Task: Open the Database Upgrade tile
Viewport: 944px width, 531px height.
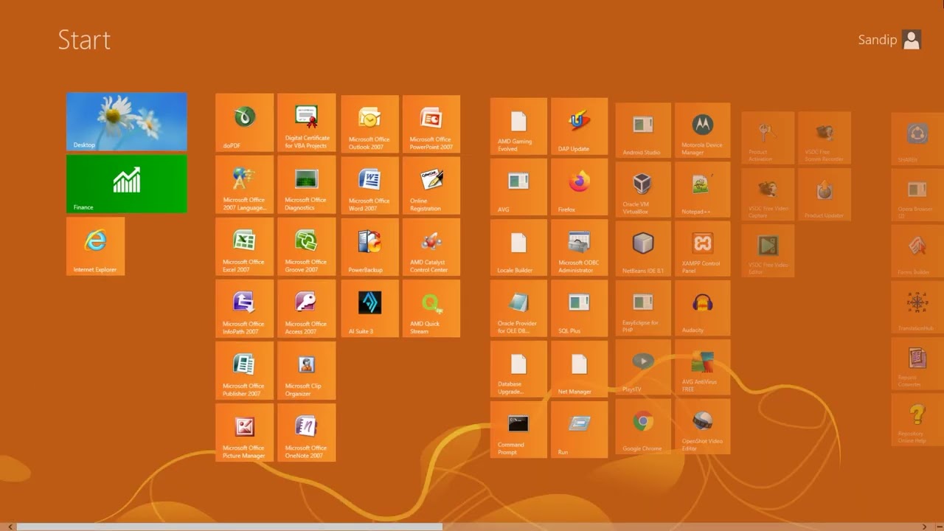Action: (519, 369)
